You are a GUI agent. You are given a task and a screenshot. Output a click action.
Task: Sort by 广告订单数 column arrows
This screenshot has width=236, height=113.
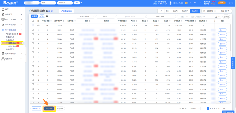point(51,21)
